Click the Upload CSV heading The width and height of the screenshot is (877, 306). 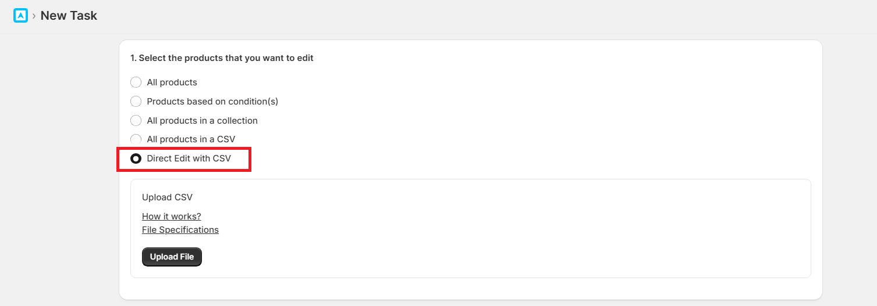click(x=167, y=197)
